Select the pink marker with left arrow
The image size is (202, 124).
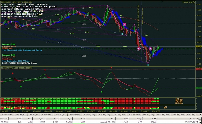(x=139, y=49)
